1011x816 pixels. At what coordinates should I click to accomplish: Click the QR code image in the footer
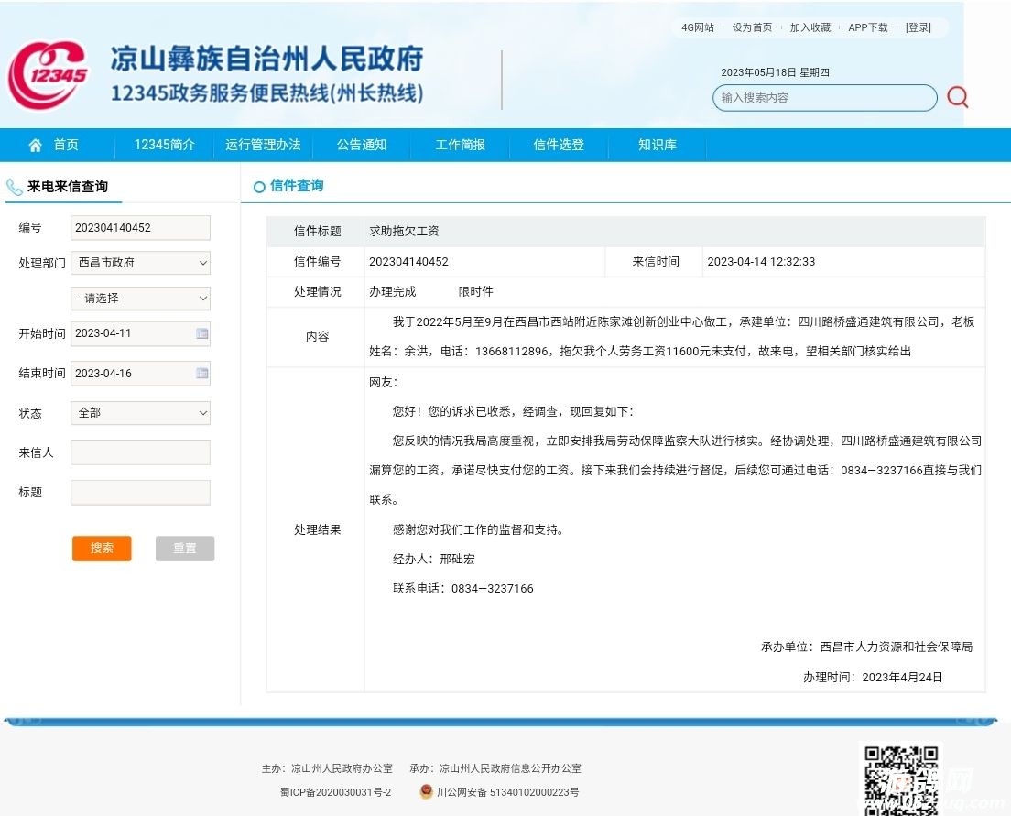pyautogui.click(x=902, y=778)
